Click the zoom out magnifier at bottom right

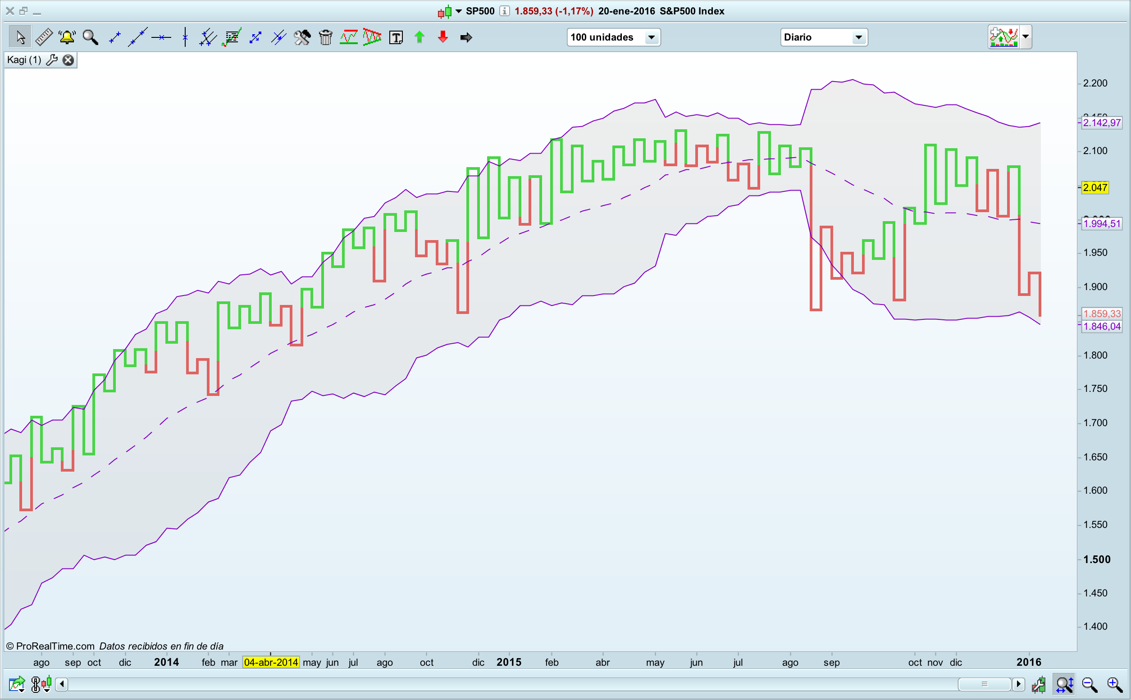pos(1089,684)
